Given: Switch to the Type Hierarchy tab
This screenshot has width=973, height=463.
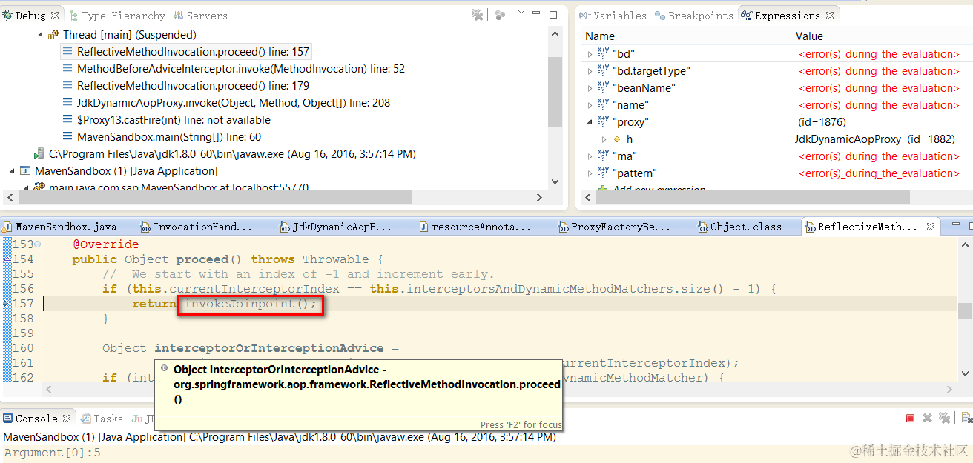Looking at the screenshot, I should click(117, 16).
